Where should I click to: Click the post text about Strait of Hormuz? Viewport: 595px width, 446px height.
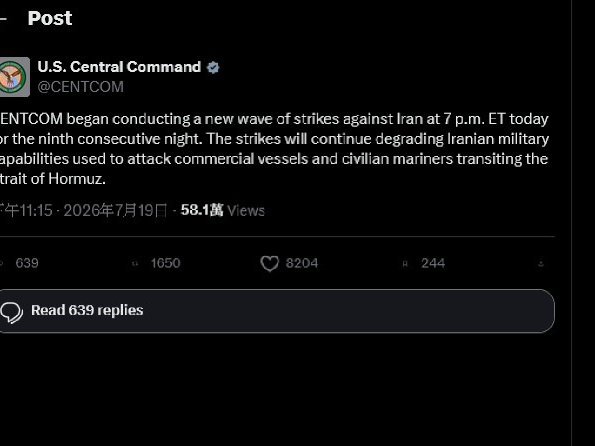pyautogui.click(x=274, y=149)
